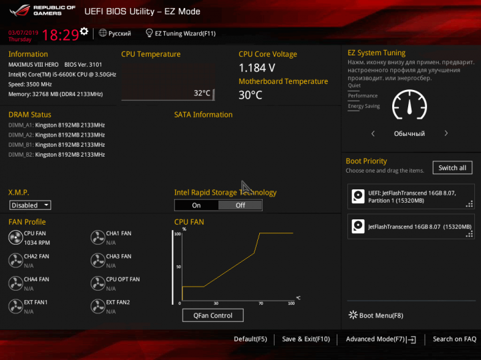Click the CPU FAN fan icon
The image size is (481, 360).
click(15, 237)
